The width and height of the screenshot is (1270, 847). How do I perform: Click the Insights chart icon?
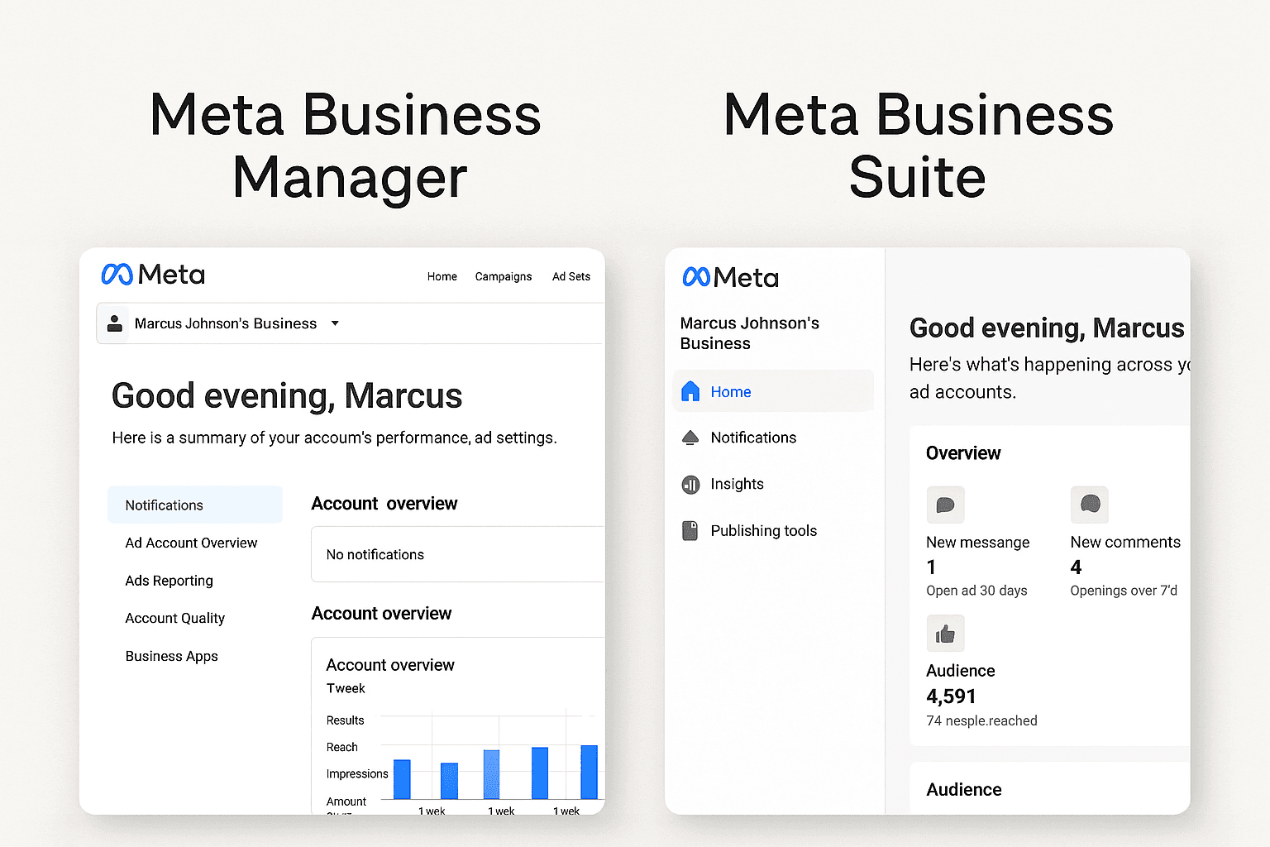pyautogui.click(x=690, y=485)
